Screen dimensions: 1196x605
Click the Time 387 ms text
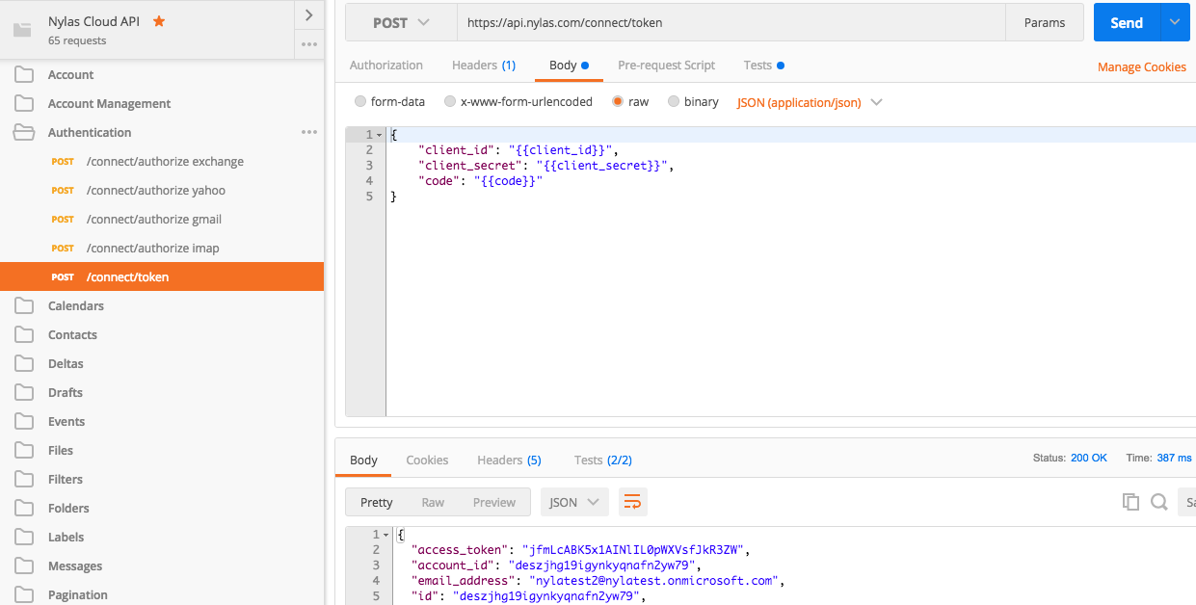pos(1158,458)
